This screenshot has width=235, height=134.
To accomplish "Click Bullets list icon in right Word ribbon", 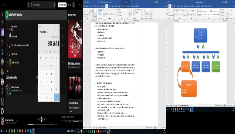I will click(187, 11).
